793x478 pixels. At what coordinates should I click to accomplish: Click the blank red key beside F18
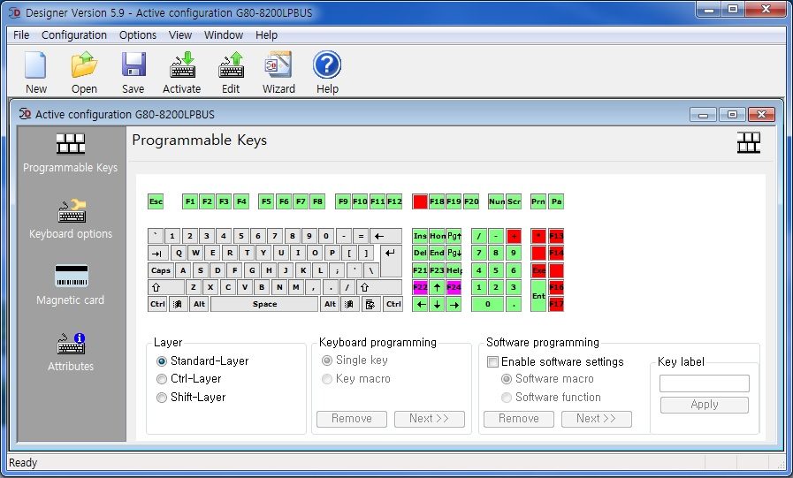pos(420,201)
